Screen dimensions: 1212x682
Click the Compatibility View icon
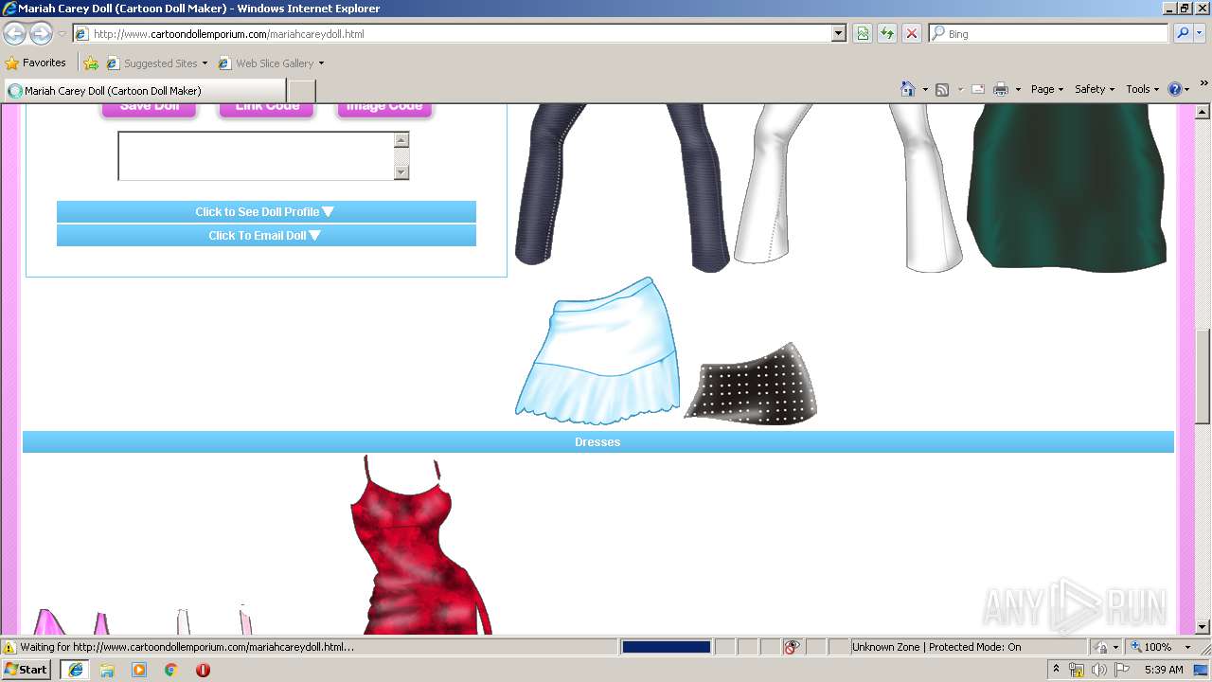863,33
